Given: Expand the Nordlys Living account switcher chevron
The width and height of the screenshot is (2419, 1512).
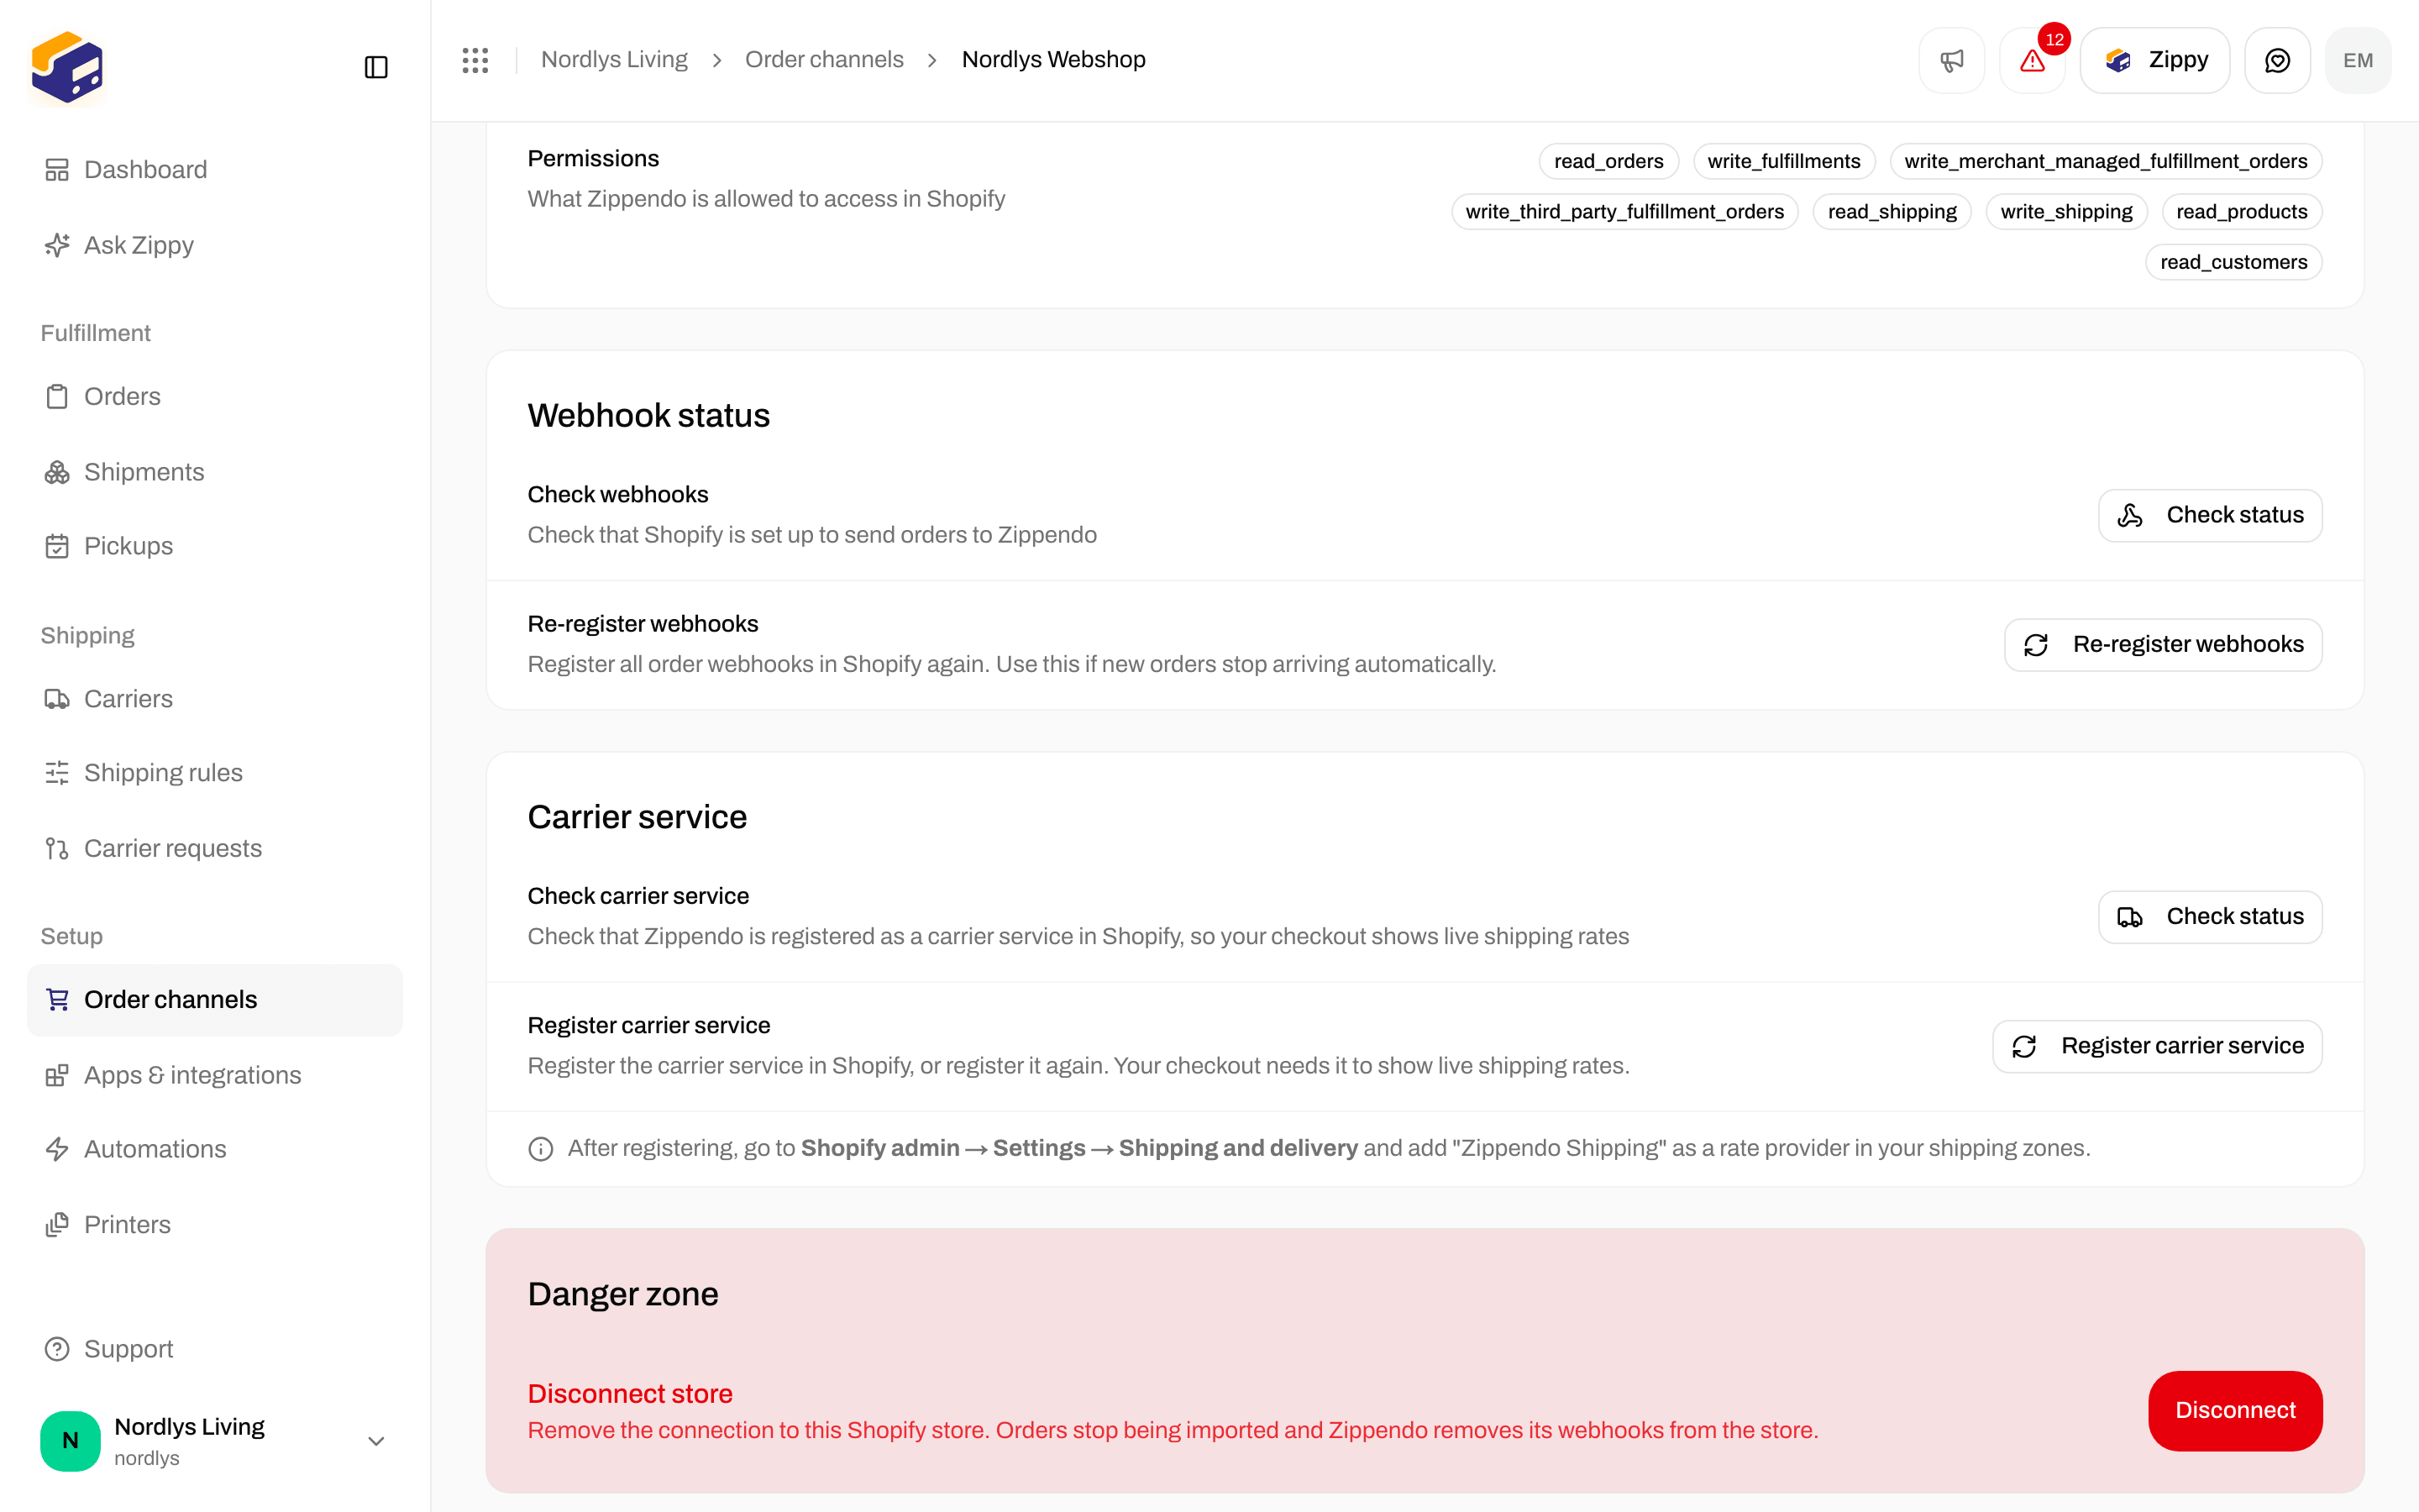Looking at the screenshot, I should [x=375, y=1441].
